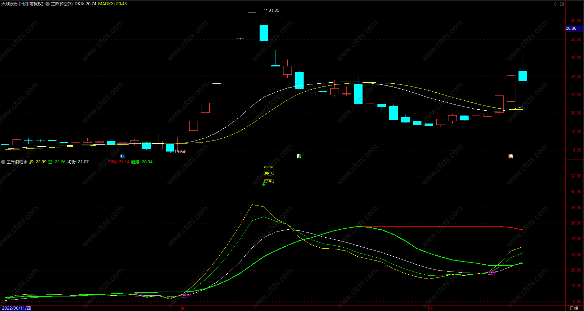
Task: Click the 30.00 price axis label in main chart
Action: point(576,21)
